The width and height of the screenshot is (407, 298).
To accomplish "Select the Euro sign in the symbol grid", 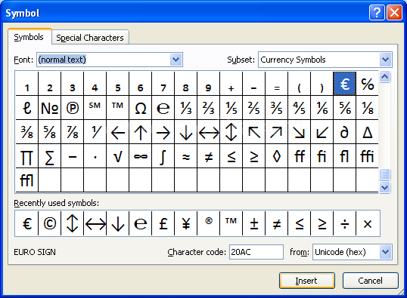I will 344,84.
